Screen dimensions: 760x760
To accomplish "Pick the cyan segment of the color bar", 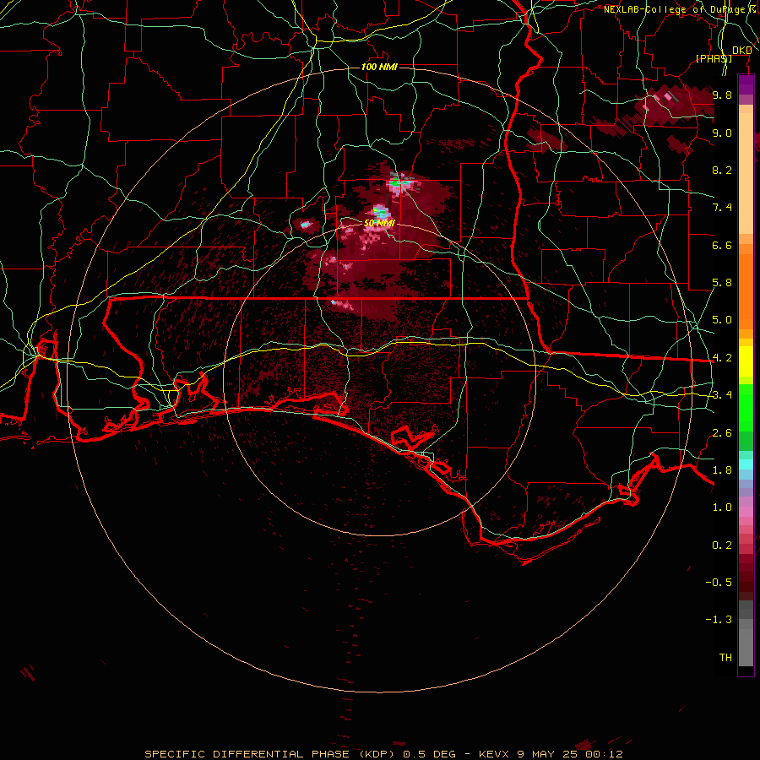I will point(746,464).
